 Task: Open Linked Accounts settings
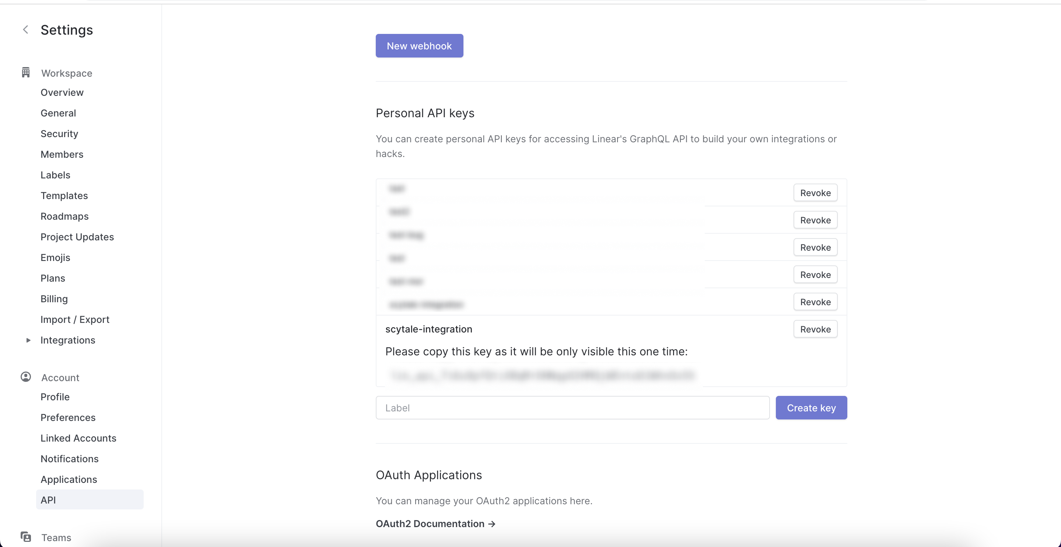click(78, 438)
